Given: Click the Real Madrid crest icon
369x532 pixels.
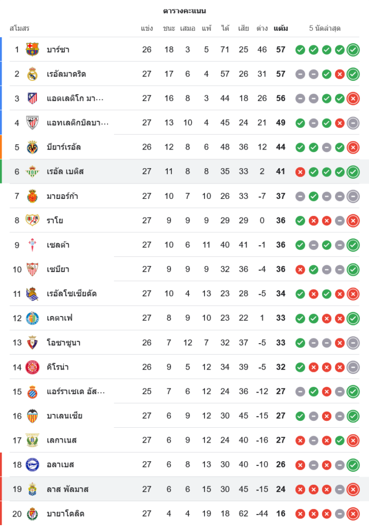Looking at the screenshot, I should (x=32, y=74).
